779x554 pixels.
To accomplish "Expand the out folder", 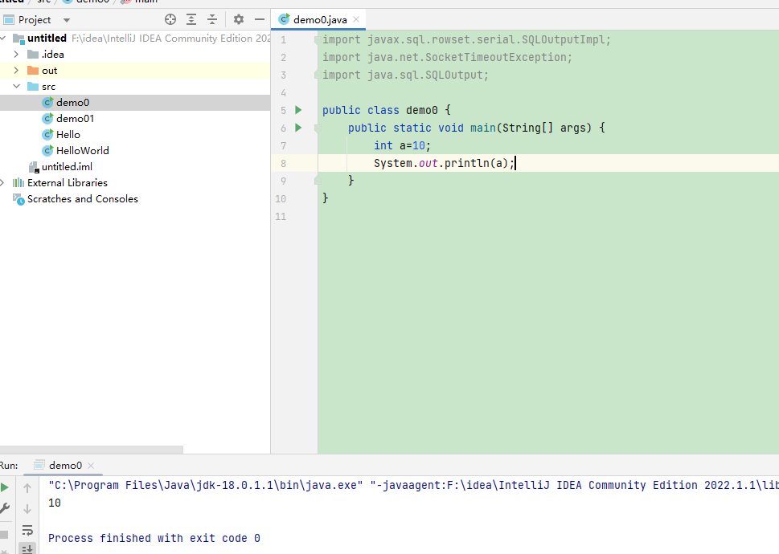I will (x=16, y=71).
